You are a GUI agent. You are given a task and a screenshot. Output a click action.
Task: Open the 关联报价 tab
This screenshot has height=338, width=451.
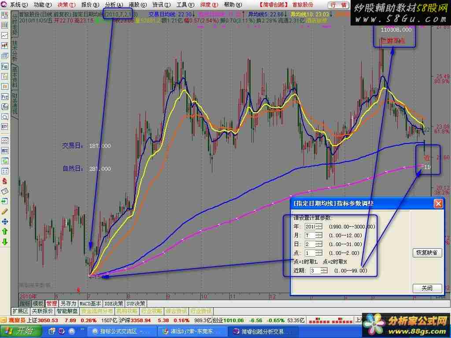pos(42,311)
